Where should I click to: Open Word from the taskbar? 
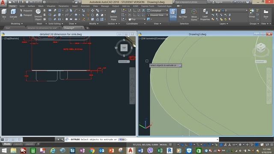(x=140, y=151)
